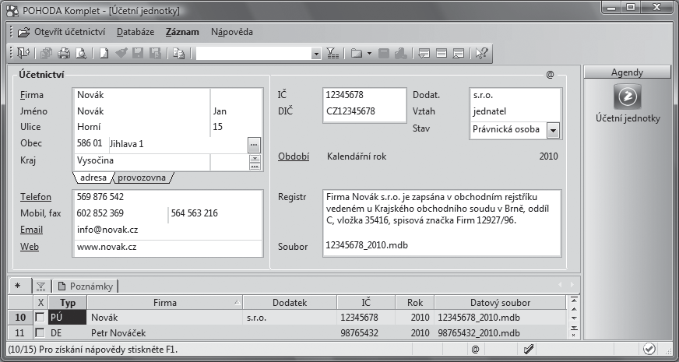This screenshot has width=679, height=362.
Task: Click the context help pointer icon
Action: (x=481, y=53)
